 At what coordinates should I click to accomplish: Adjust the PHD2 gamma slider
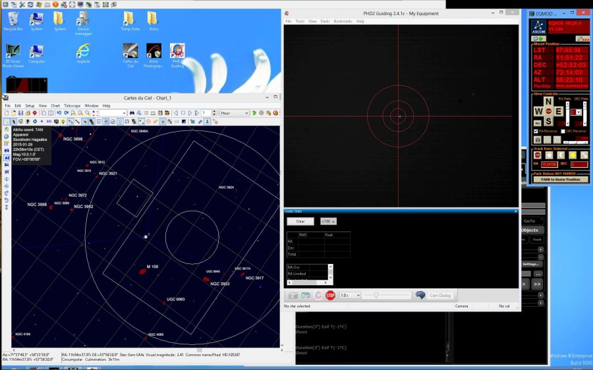386,295
